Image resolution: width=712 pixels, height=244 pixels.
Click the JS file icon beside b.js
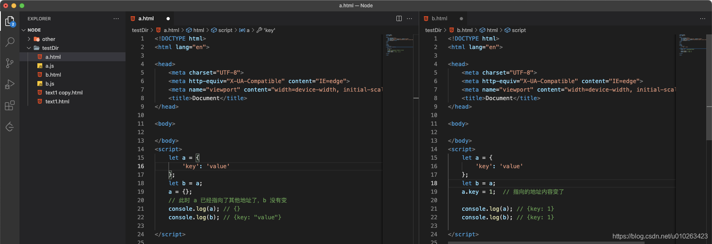[x=40, y=83]
